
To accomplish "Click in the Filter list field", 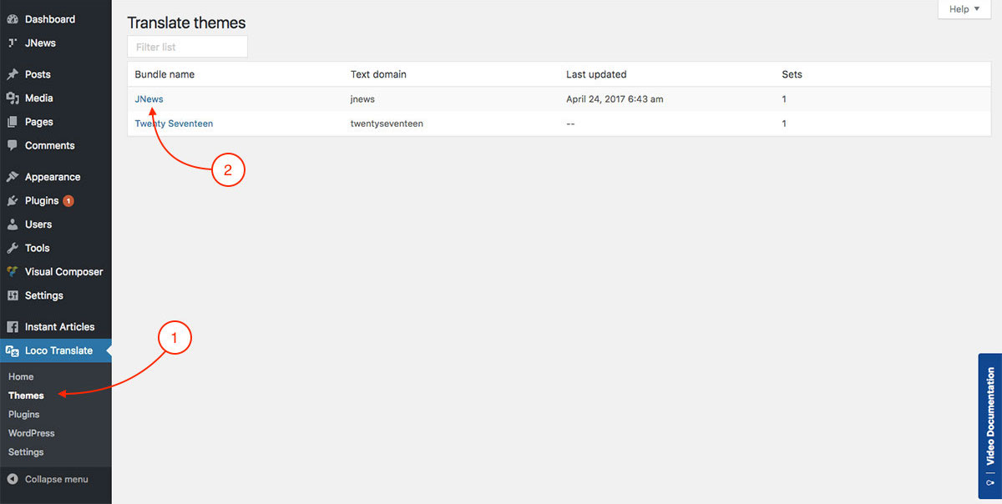I will (x=187, y=47).
